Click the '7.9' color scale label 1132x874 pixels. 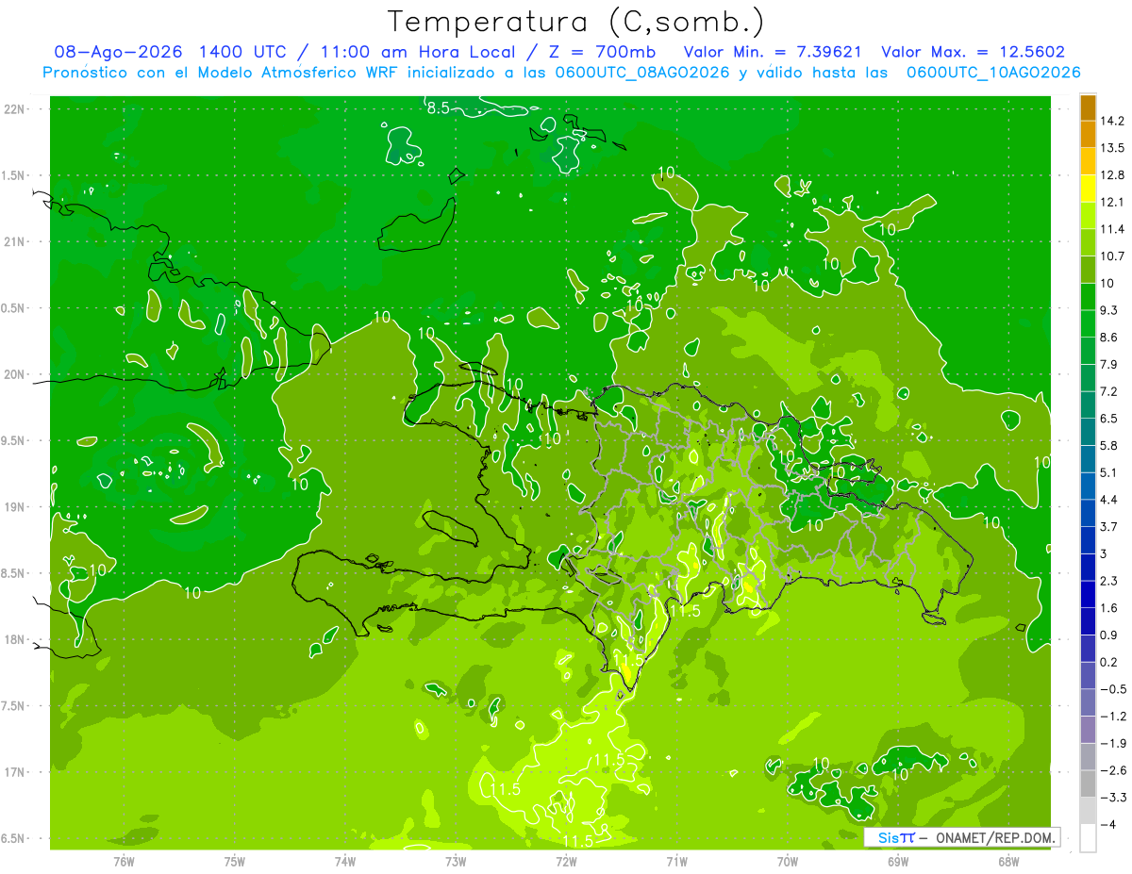click(1109, 364)
